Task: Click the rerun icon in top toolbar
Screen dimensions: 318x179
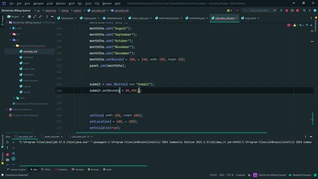Action: point(281,10)
